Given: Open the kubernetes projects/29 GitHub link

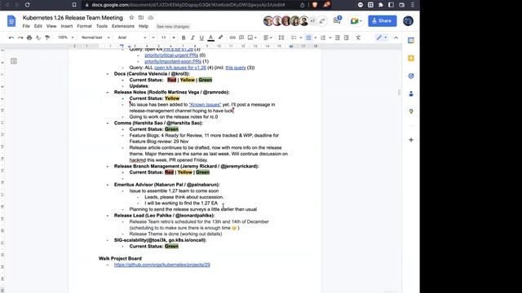Looking at the screenshot, I should click(162, 265).
